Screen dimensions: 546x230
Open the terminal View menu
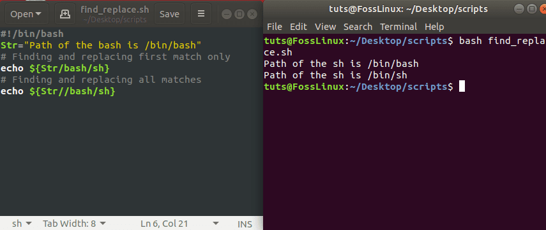click(x=325, y=27)
